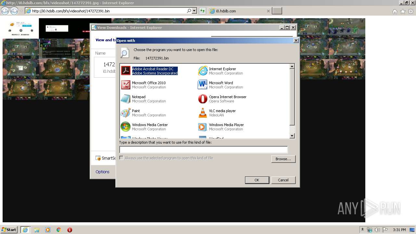
Task: Show hidden tray icons arrow
Action: tap(362, 230)
